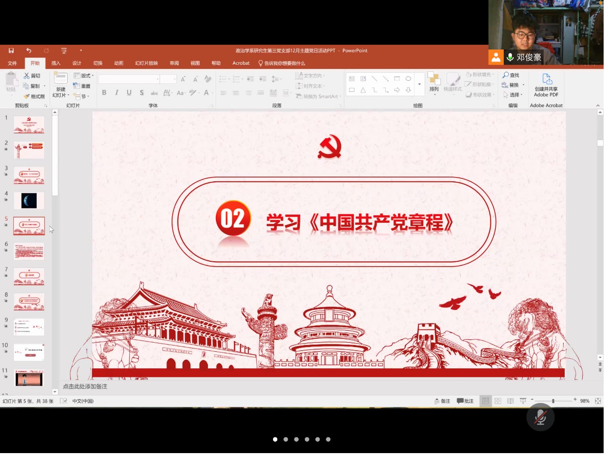The image size is (606, 455).
Task: Open the Arrange (排列) dropdown
Action: click(434, 82)
